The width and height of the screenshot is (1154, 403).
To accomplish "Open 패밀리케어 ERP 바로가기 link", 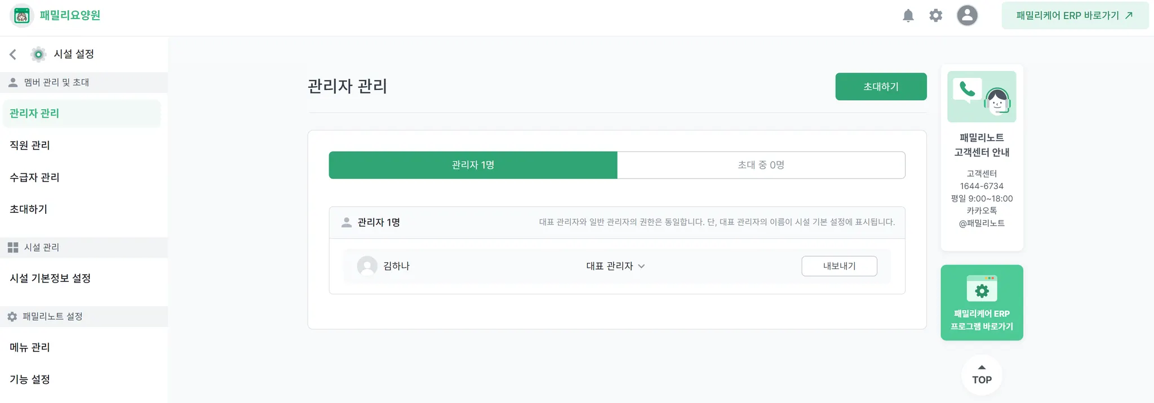I will pyautogui.click(x=1074, y=16).
